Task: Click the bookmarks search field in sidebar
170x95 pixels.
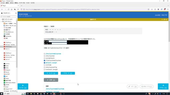Action: point(9,17)
